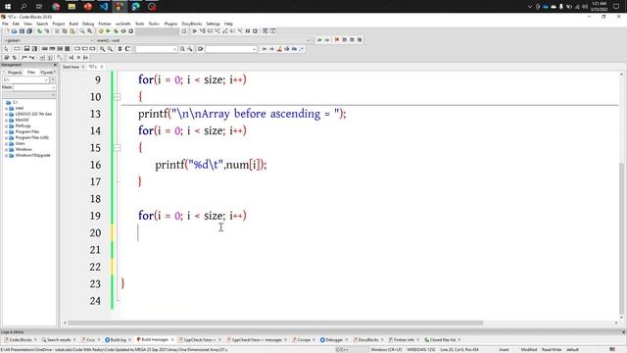The height and width of the screenshot is (353, 627).
Task: Click the Replace icon in main toolbar
Action: pos(89,31)
